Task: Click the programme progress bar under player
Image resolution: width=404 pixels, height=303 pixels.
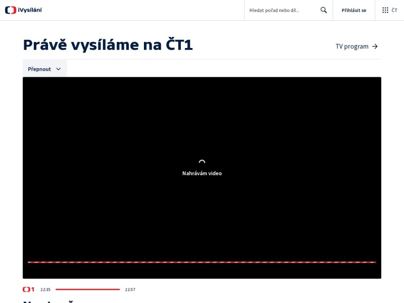Action: [87, 289]
